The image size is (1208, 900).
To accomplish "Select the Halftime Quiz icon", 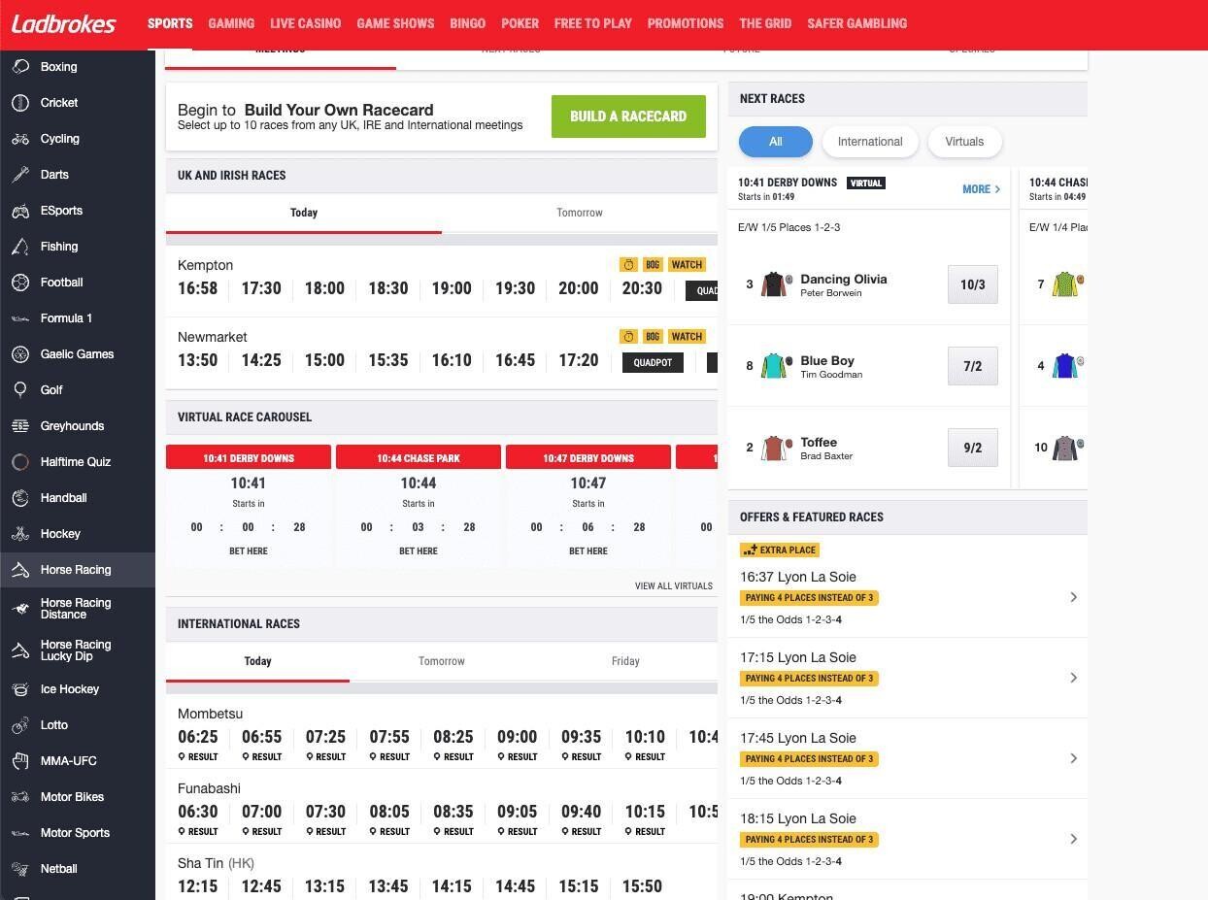I will click(20, 462).
